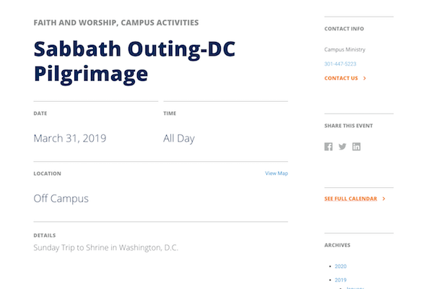Click the Sunday Trip to Shrine details text

tap(105, 248)
